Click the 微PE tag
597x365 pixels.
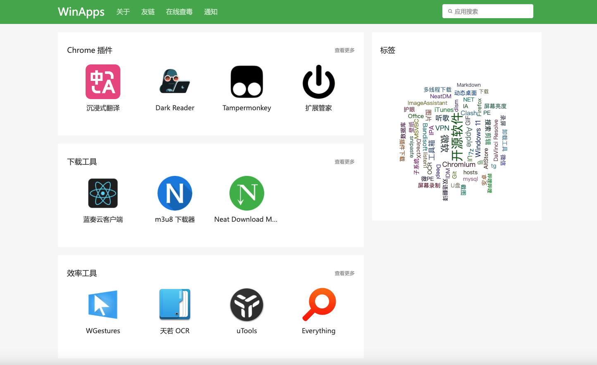(427, 179)
